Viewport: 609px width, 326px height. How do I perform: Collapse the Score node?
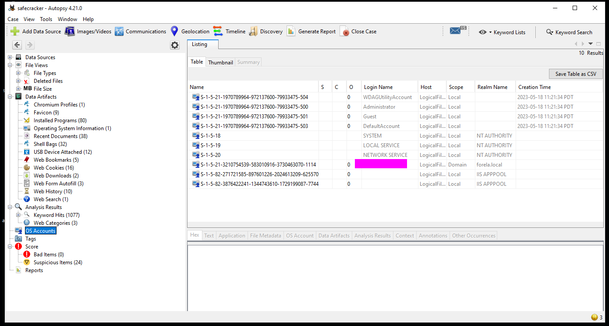[10, 247]
